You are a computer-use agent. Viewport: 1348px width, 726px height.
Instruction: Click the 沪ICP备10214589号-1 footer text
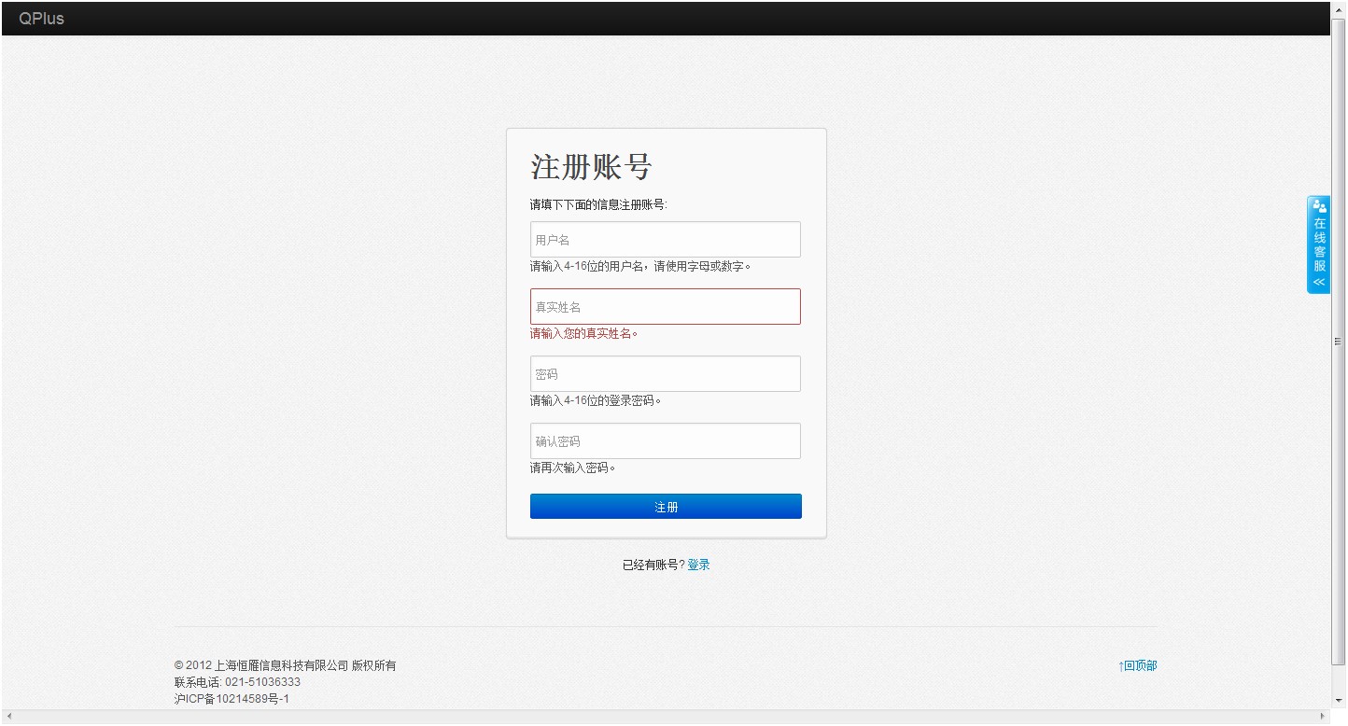[232, 699]
